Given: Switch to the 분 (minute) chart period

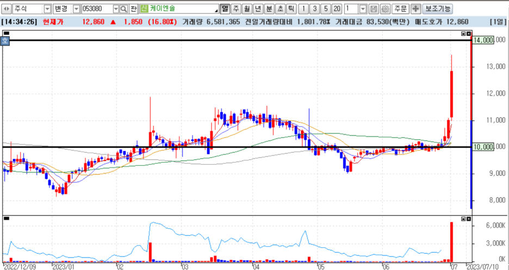Looking at the screenshot, I should tap(269, 9).
